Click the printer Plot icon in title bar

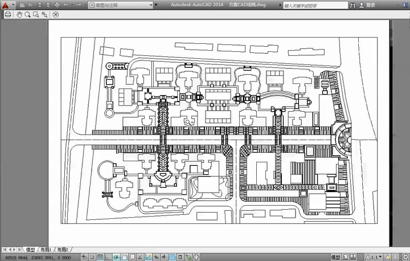pyautogui.click(x=57, y=5)
